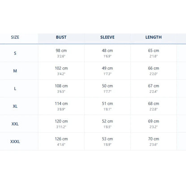The width and height of the screenshot is (186, 186).
Task: Select the XXL size row label
Action: pyautogui.click(x=15, y=124)
